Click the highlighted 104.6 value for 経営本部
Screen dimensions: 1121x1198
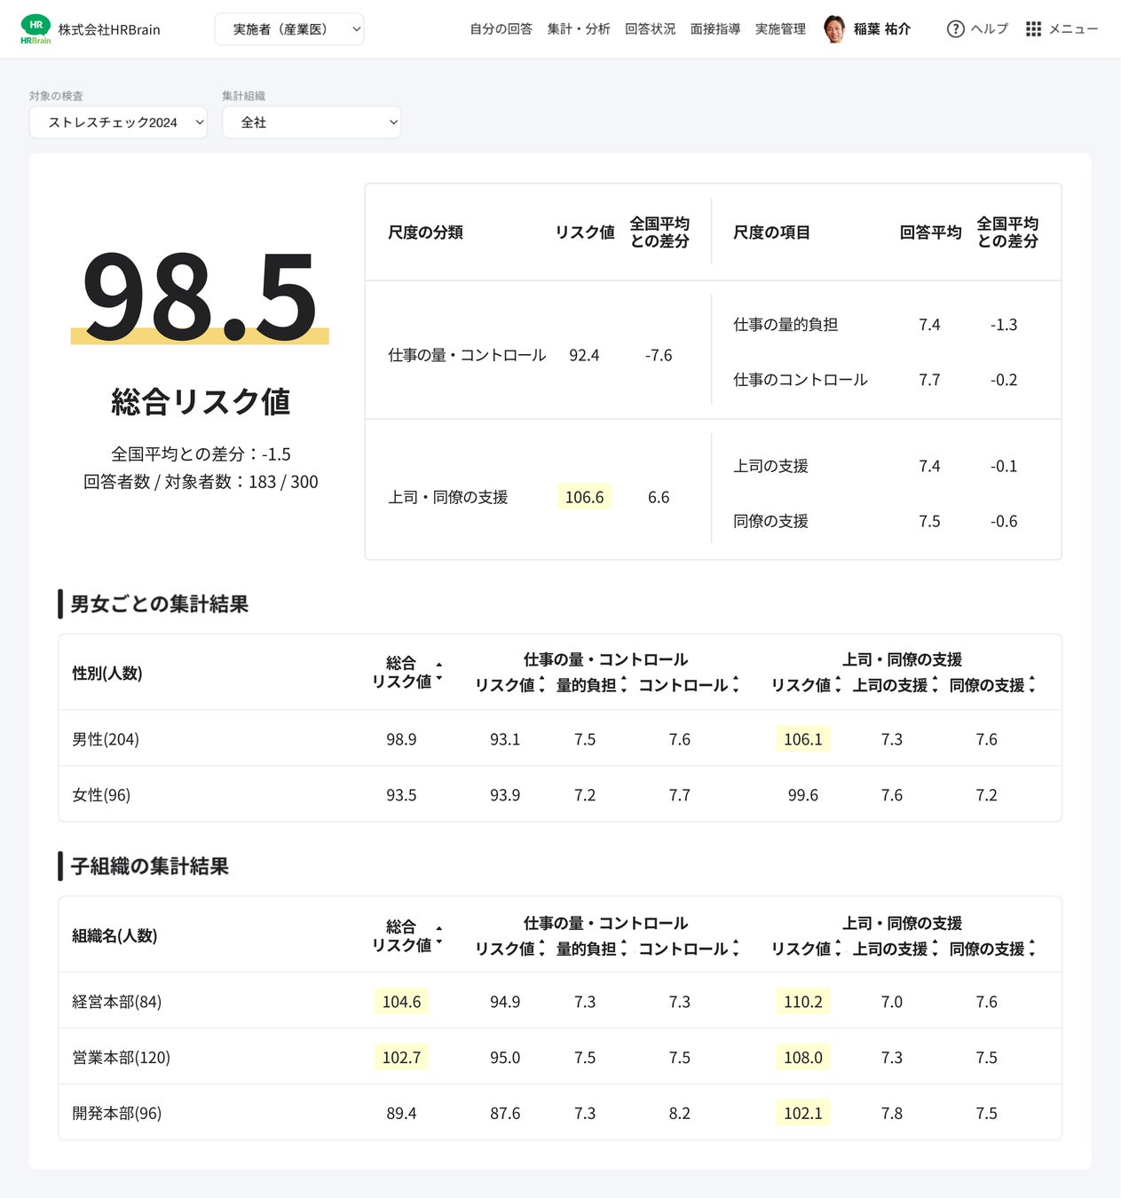tap(401, 1002)
